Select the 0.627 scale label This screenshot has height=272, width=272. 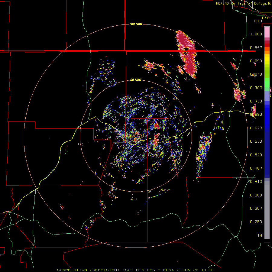click(x=256, y=128)
